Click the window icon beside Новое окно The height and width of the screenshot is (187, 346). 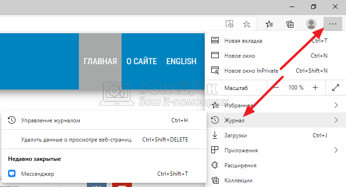pos(215,55)
